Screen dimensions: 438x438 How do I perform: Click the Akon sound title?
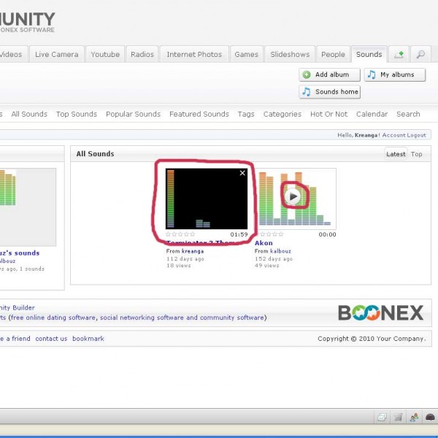264,243
